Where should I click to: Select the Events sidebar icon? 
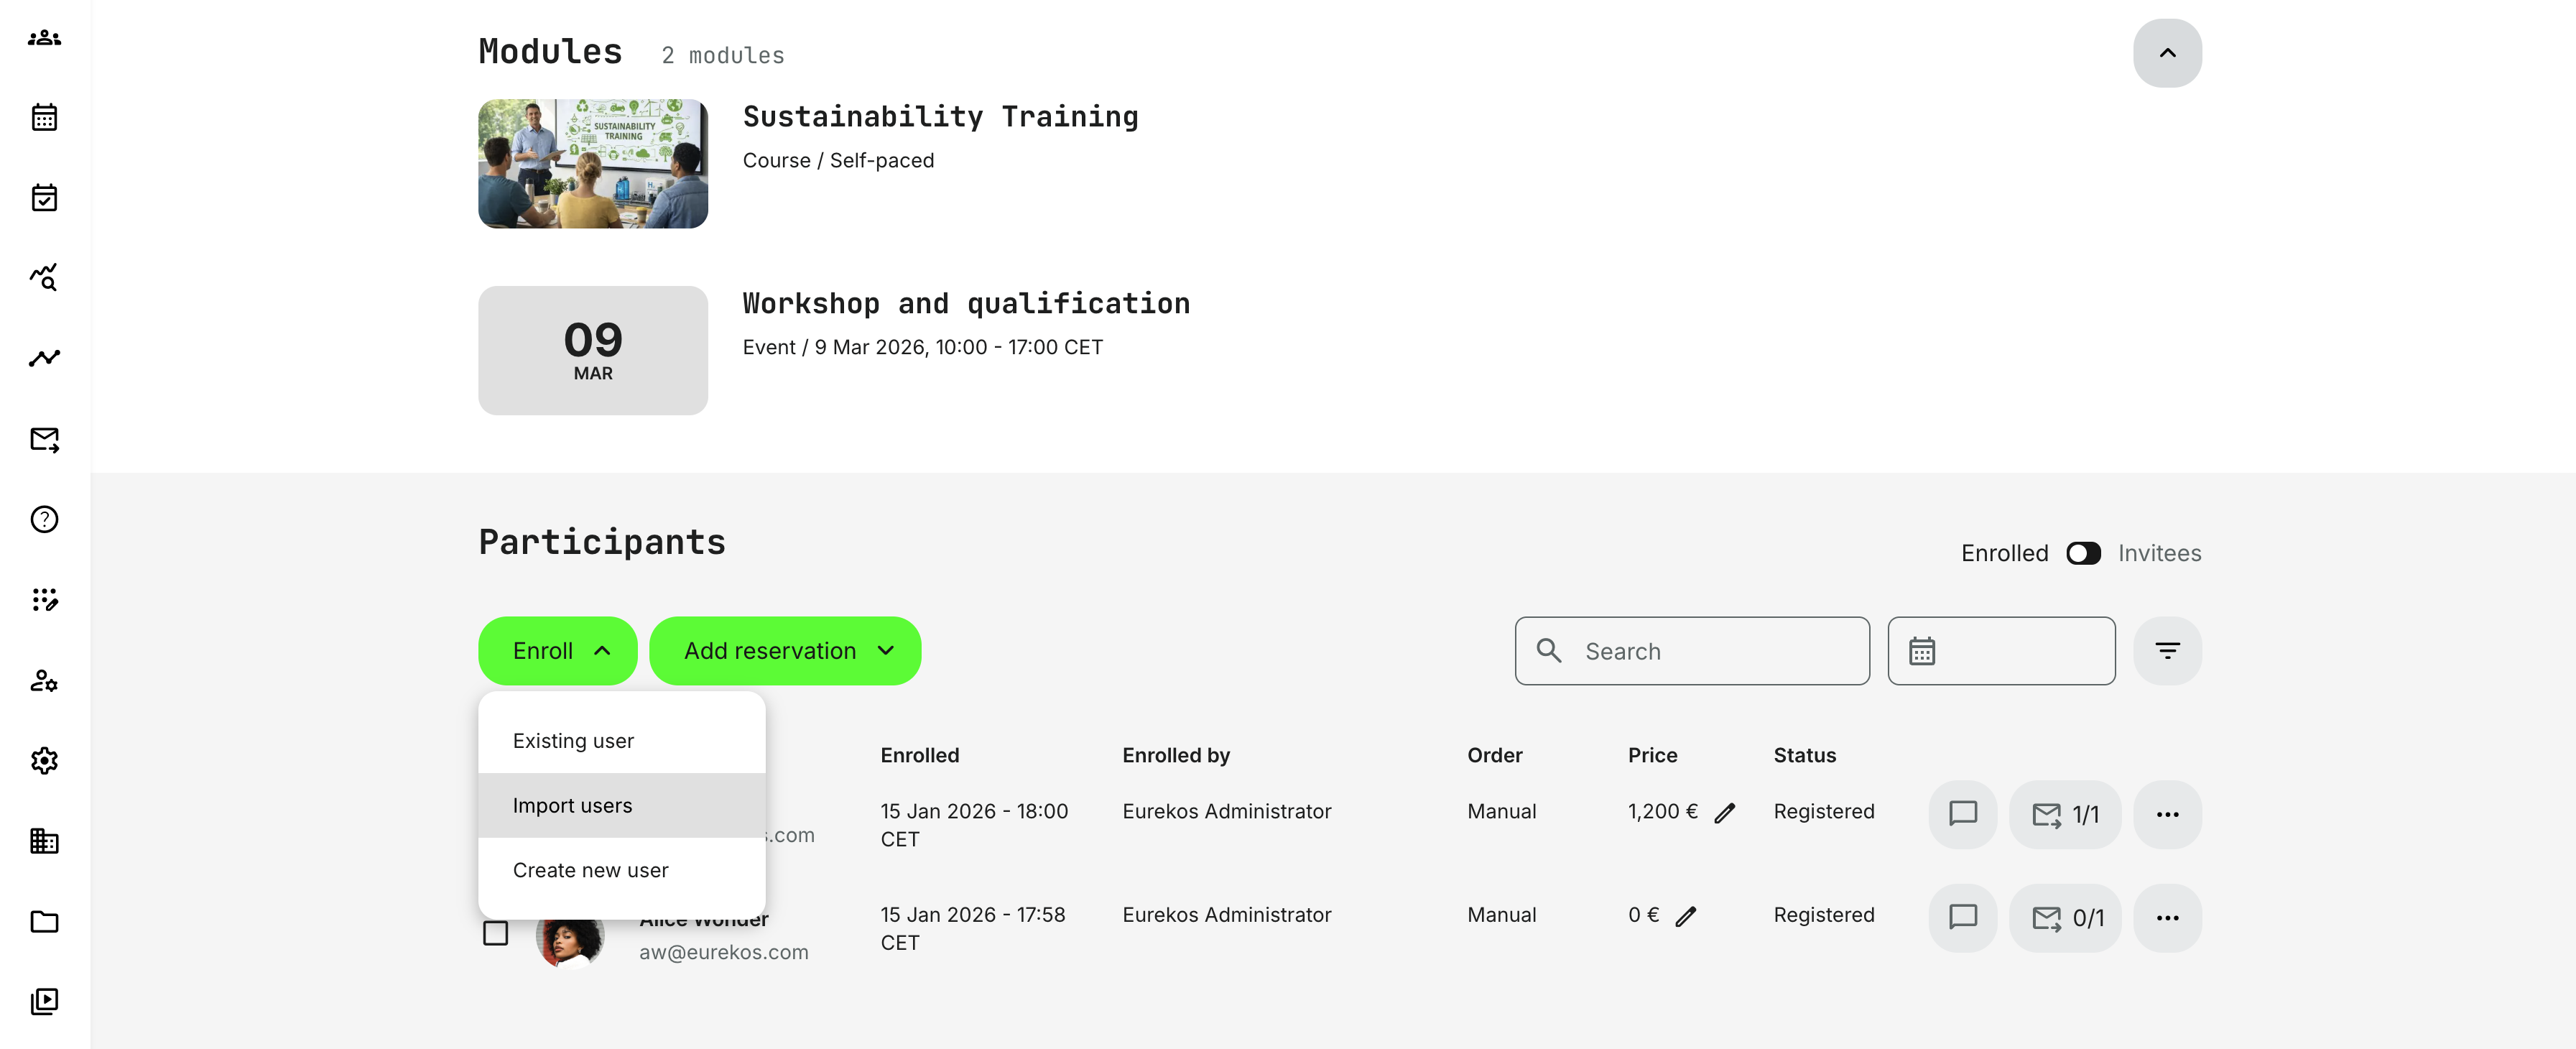(44, 198)
